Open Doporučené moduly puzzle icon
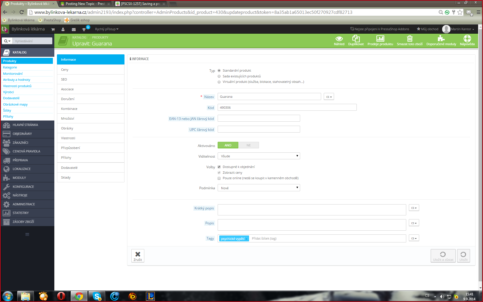Screen dimensions: 483x302 click(x=441, y=41)
